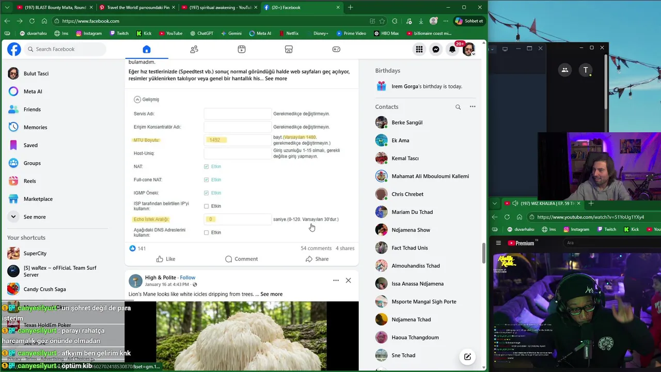Open the Friends icon in top navigation
Screen dimensions: 661x372
194,49
